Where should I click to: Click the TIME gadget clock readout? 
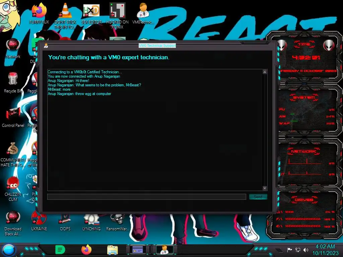[x=306, y=58]
